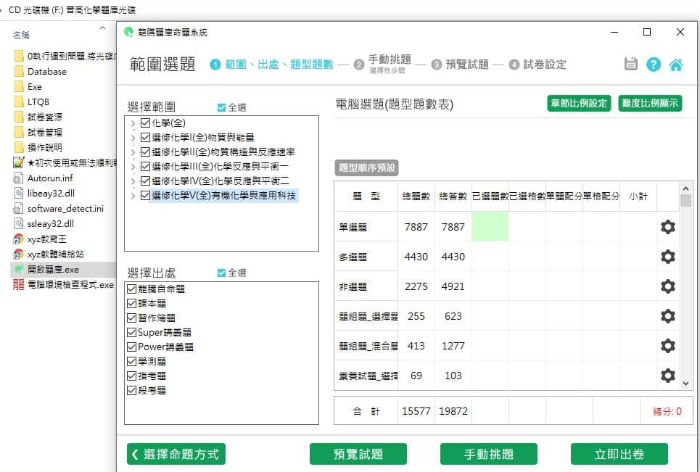
Task: Uncheck Power講義題 source checkbox
Action: [x=131, y=347]
